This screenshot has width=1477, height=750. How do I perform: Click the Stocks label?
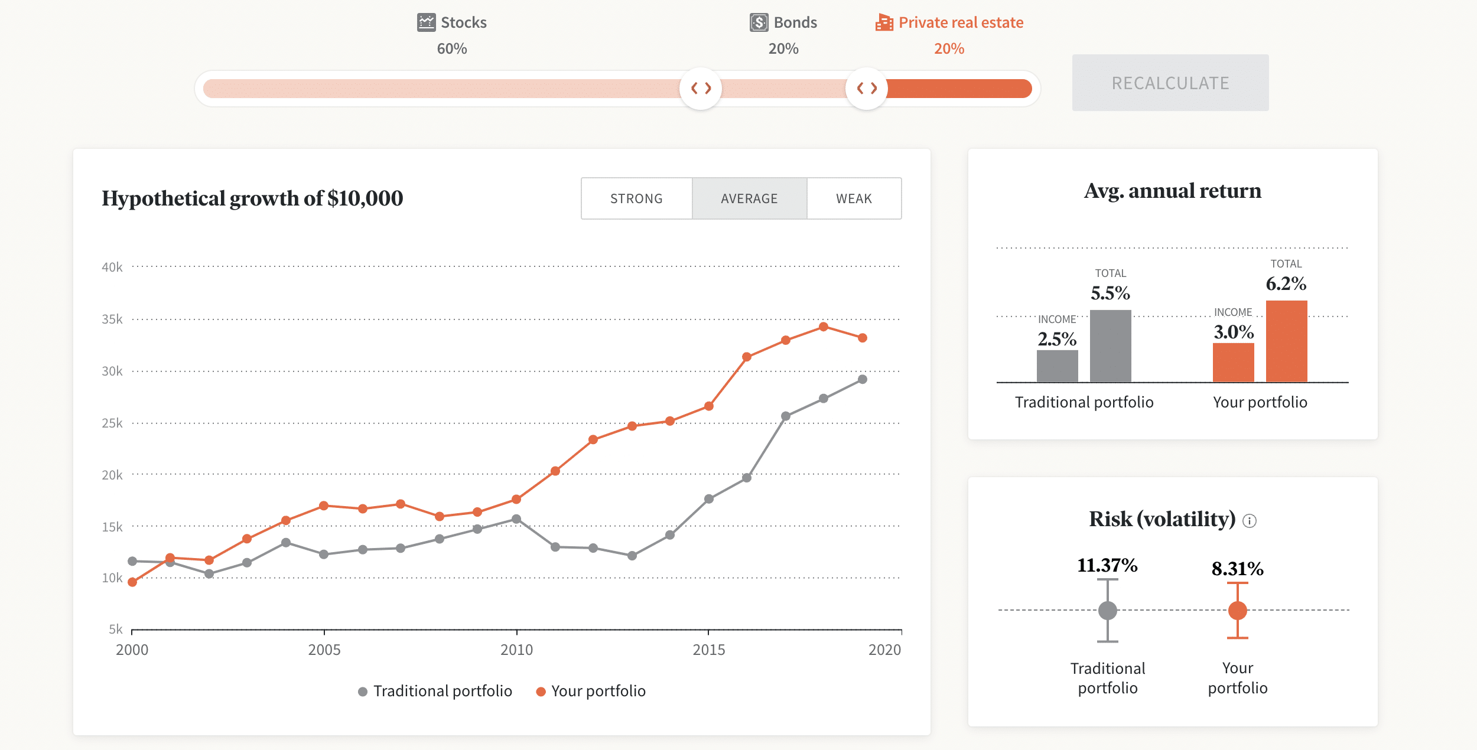tap(464, 22)
